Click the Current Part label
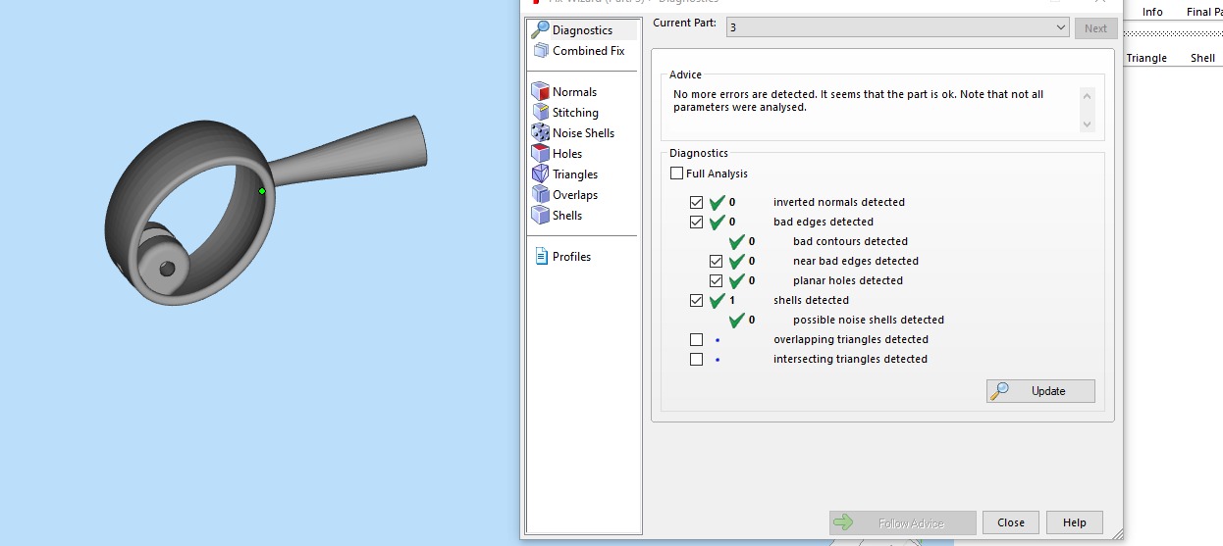 (684, 23)
